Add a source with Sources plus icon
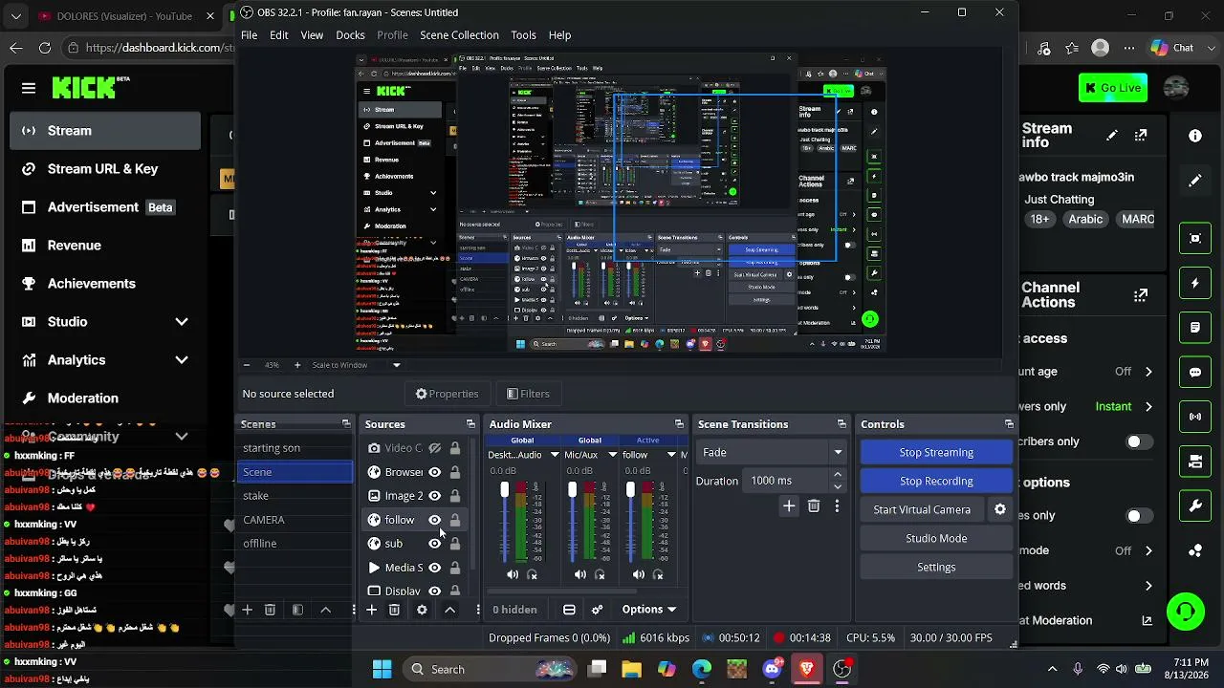Screen dimensions: 1224x688 371,610
